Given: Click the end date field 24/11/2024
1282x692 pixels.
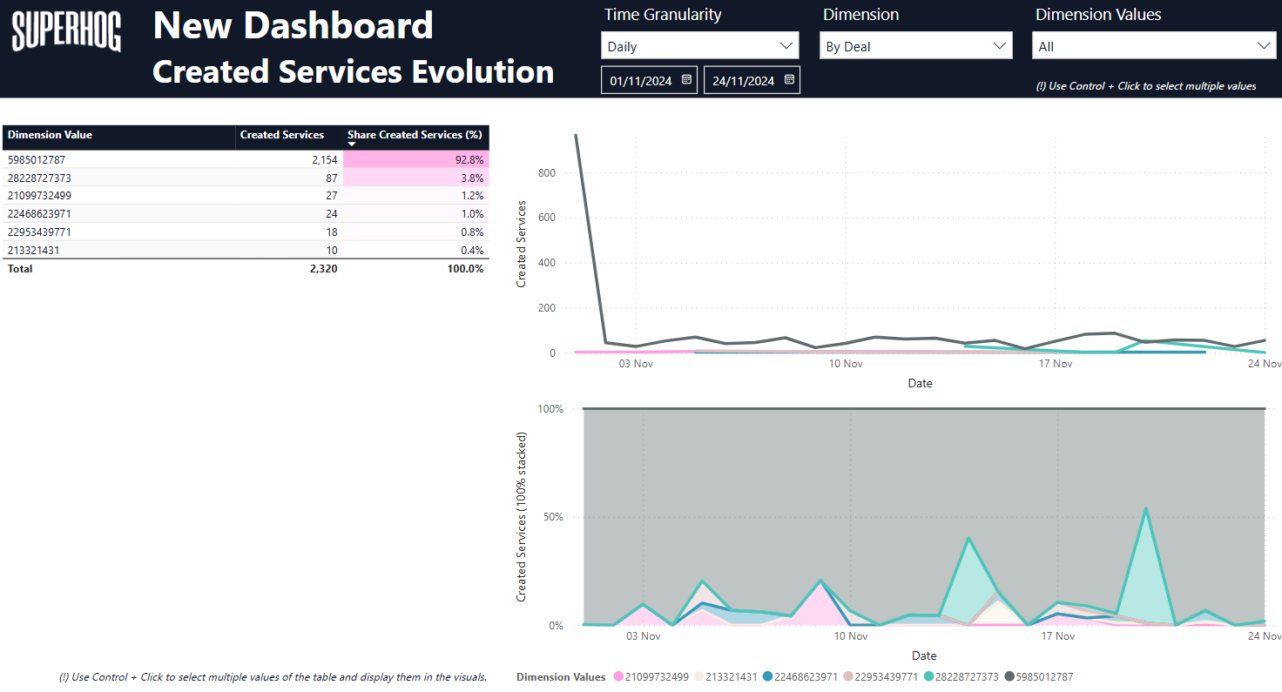Looking at the screenshot, I should [x=743, y=81].
